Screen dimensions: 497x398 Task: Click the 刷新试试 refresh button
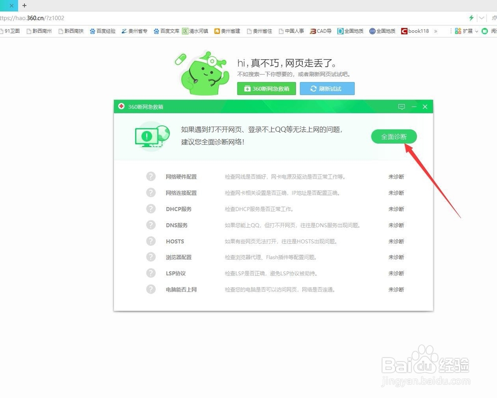(x=327, y=89)
